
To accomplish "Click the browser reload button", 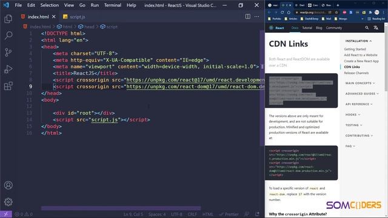I will tap(282, 12).
